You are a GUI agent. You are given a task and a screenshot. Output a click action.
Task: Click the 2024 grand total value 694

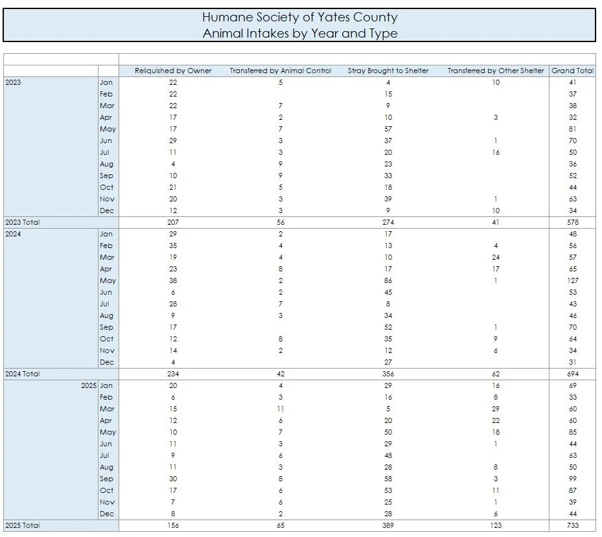coord(572,374)
